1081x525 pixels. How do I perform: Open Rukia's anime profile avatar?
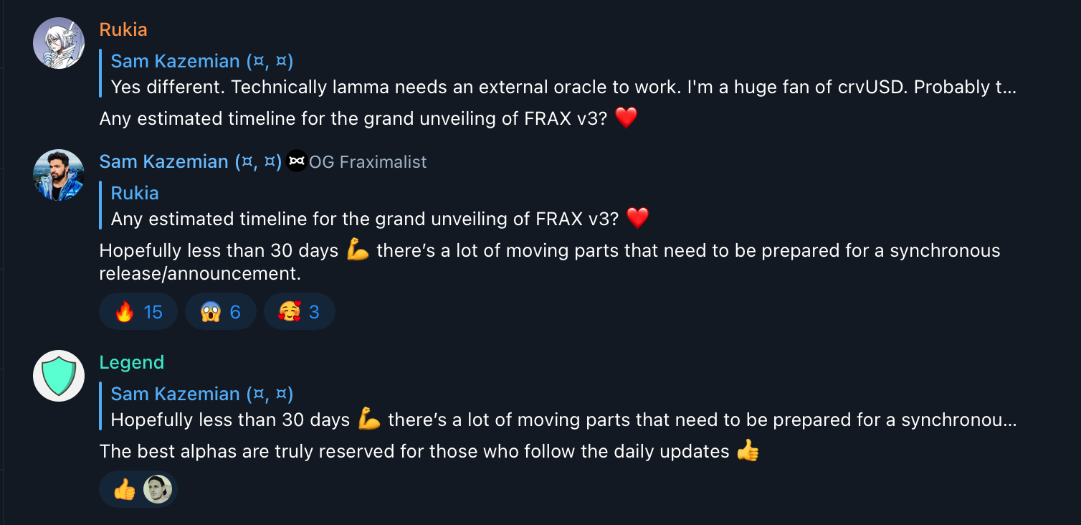pyautogui.click(x=59, y=43)
